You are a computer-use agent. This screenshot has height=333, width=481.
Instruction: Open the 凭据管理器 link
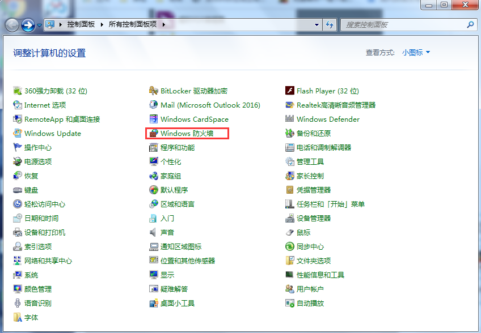point(314,190)
